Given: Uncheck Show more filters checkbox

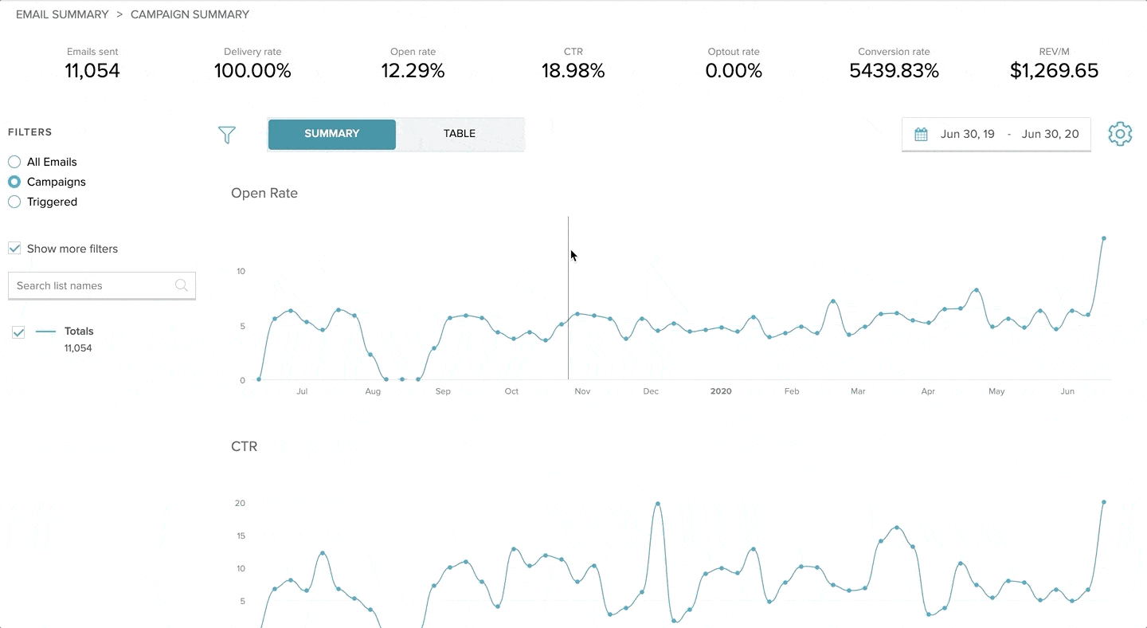Looking at the screenshot, I should pos(14,249).
